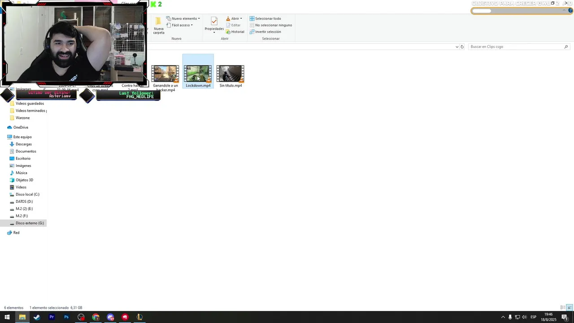Click the Lockdown.mp4 file name
Screen dimensions: 574x323
(x=198, y=86)
